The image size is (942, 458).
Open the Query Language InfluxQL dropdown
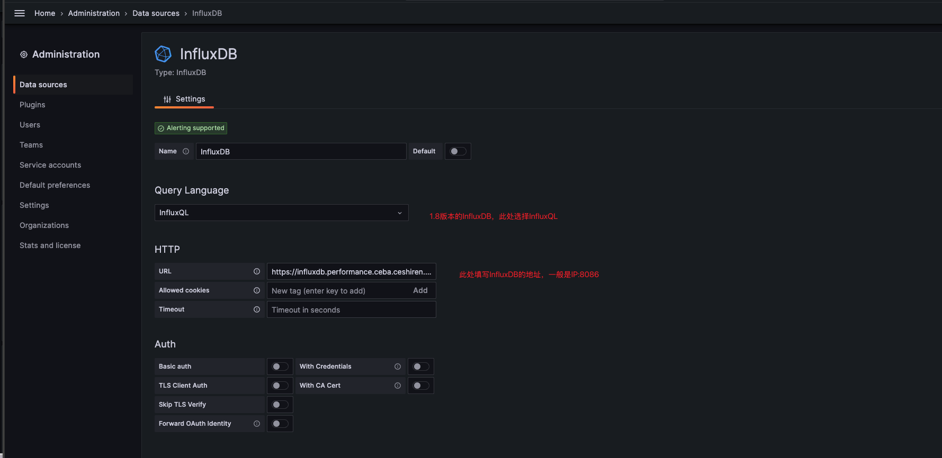point(281,213)
